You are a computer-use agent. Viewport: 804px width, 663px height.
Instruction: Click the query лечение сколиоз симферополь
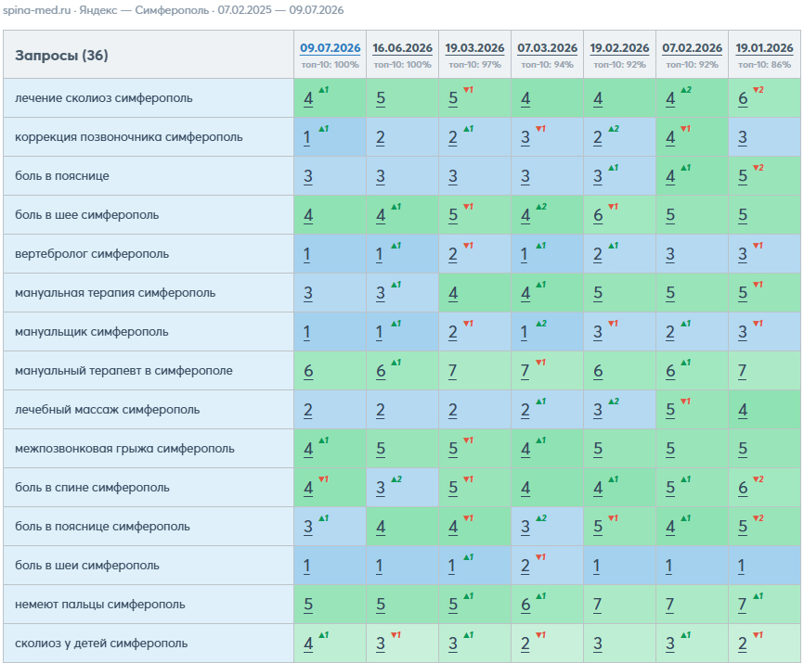point(104,97)
